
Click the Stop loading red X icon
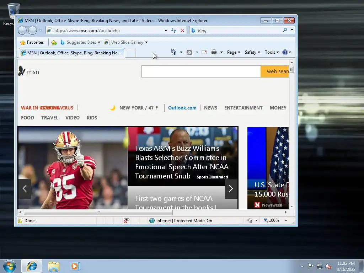pos(182,31)
